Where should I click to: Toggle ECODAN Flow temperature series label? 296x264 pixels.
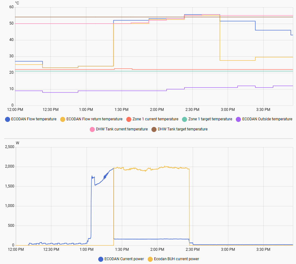coord(34,119)
